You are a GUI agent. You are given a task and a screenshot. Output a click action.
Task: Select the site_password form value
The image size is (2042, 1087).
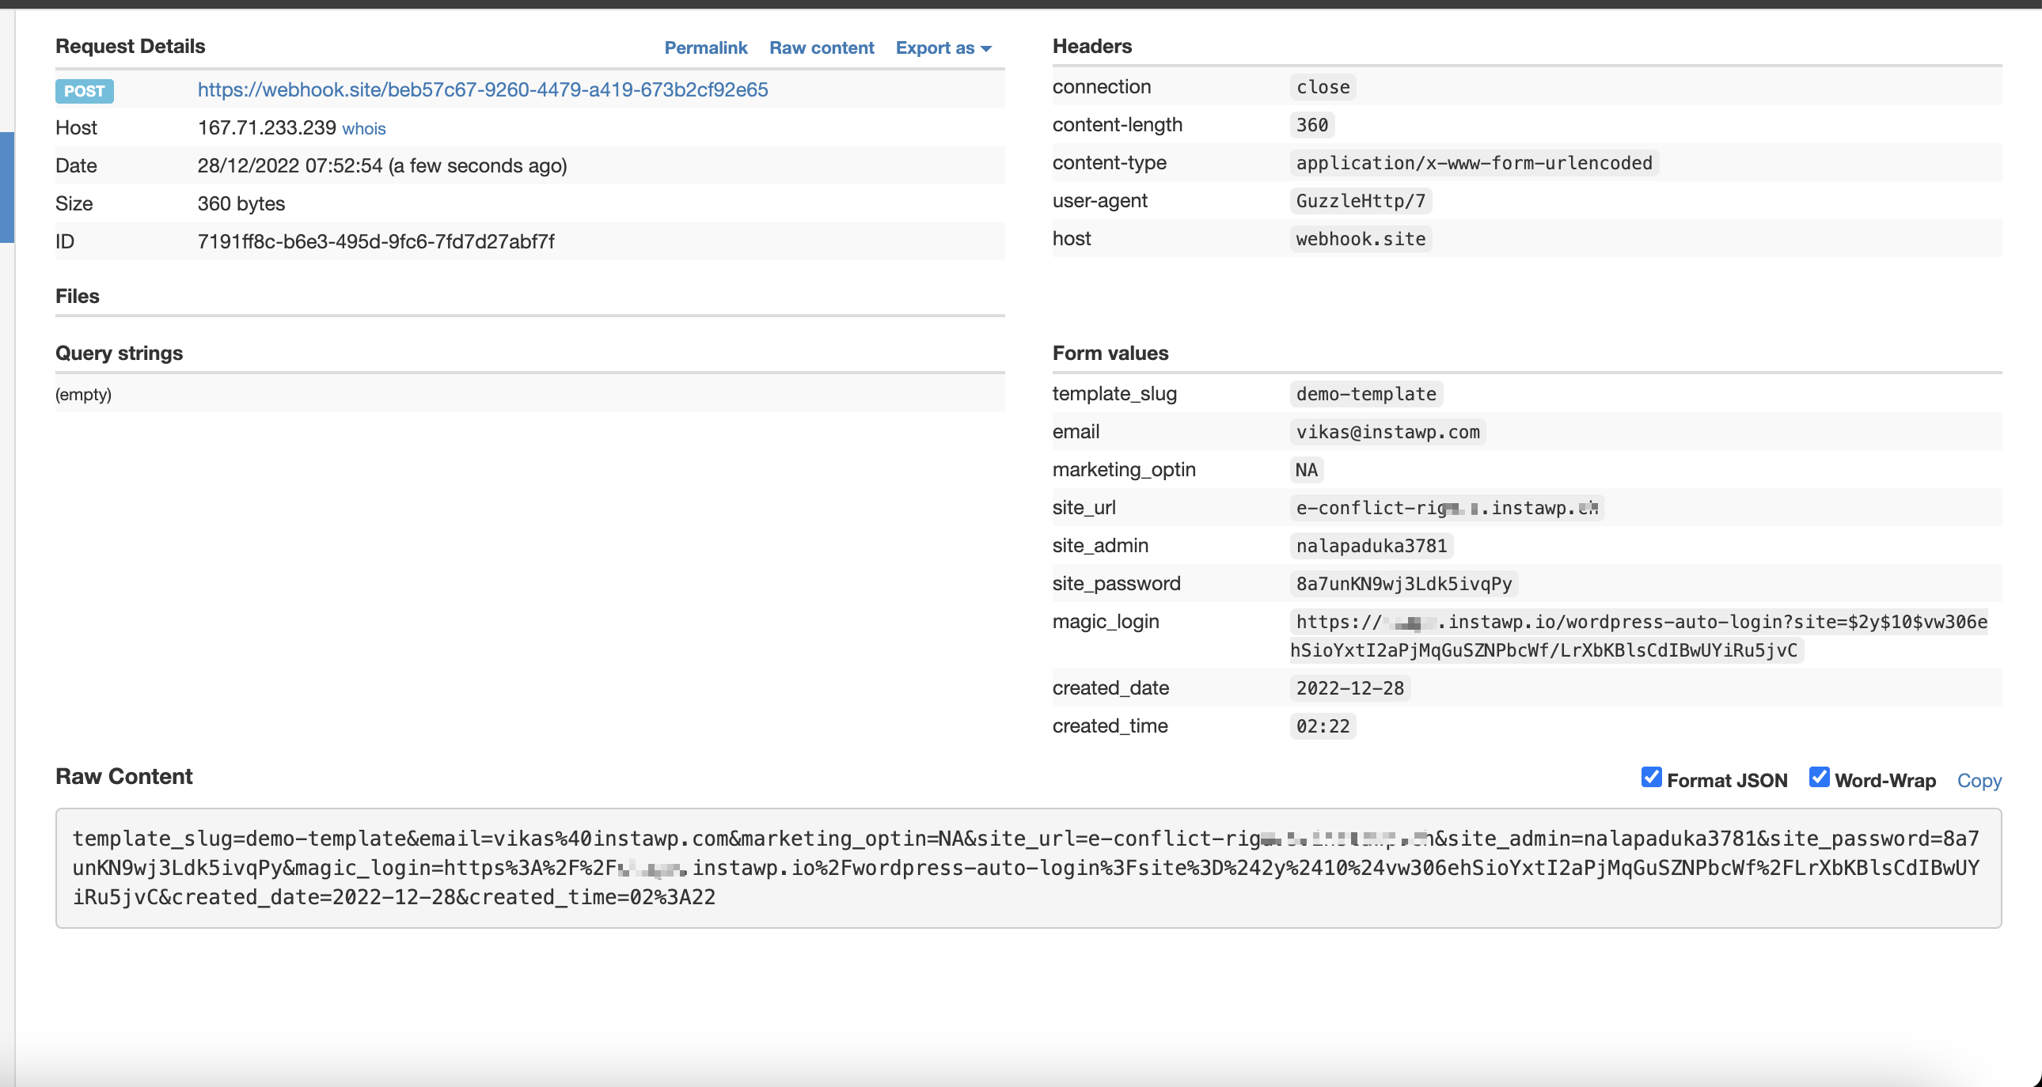1403,584
